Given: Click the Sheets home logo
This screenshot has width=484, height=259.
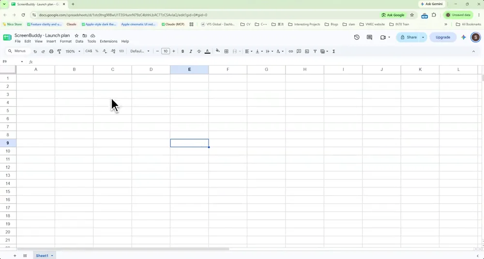Looking at the screenshot, I should click(x=7, y=38).
